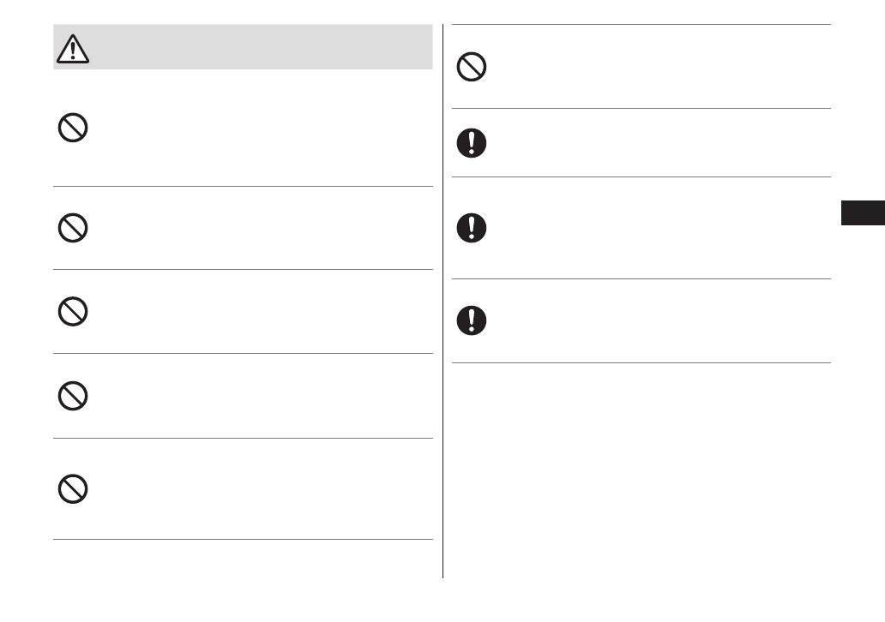Click the warning triangle icon in the header

pos(73,50)
